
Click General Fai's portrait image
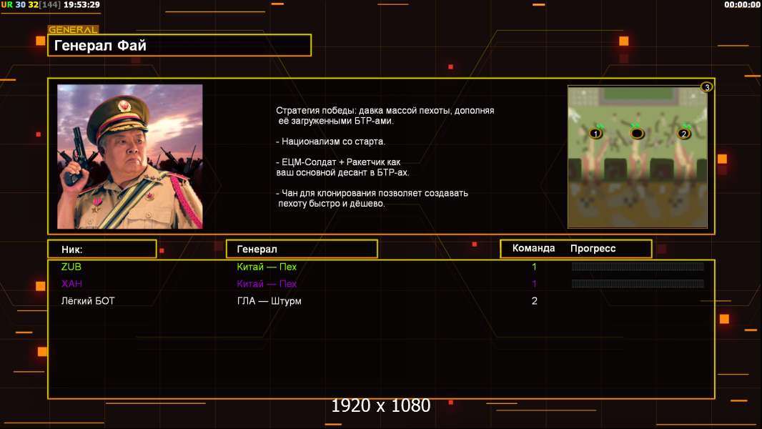[130, 157]
